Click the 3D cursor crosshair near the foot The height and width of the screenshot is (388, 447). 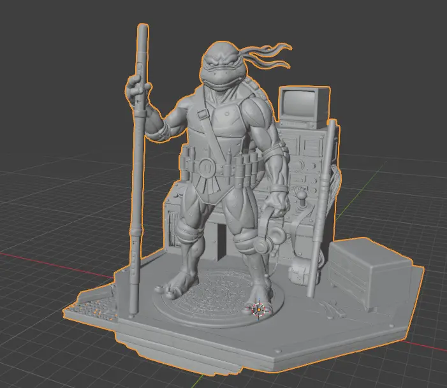(x=258, y=310)
